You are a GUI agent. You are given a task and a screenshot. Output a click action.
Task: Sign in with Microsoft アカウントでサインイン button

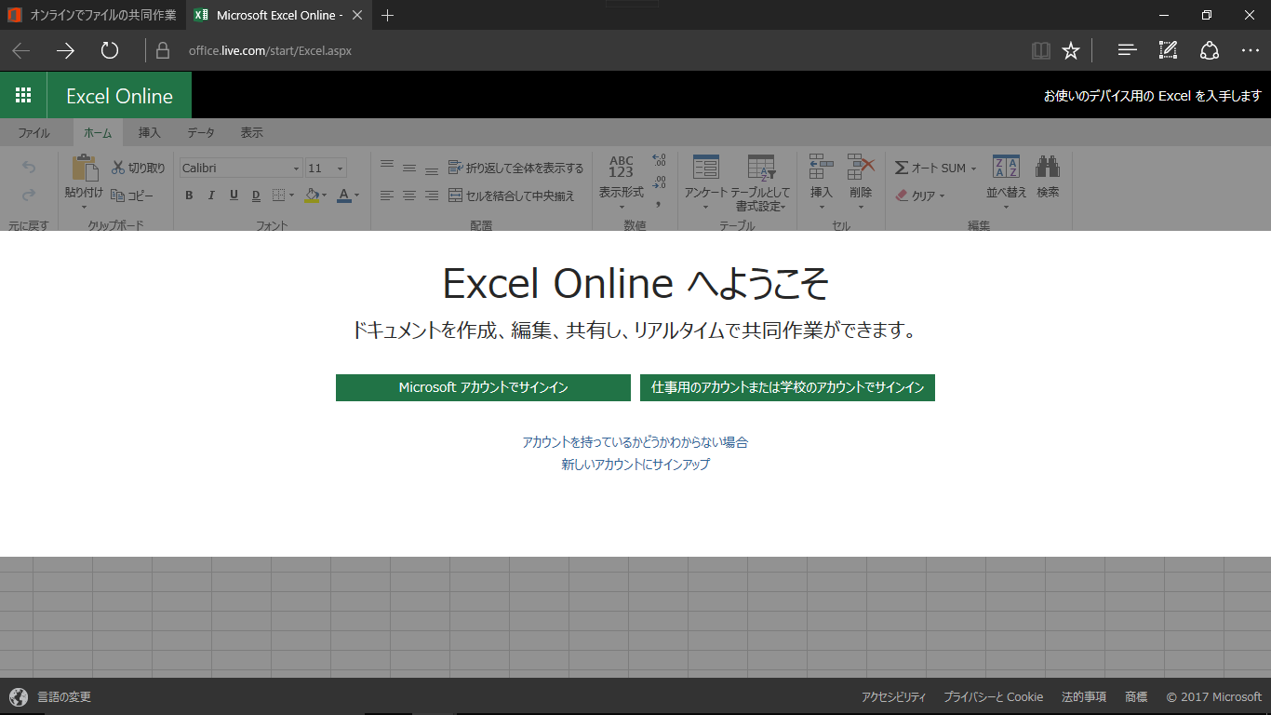pyautogui.click(x=483, y=387)
